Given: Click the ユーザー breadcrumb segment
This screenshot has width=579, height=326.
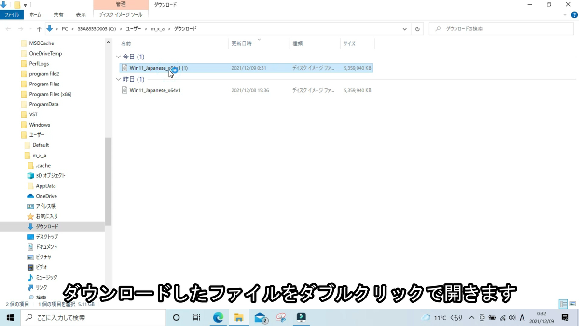Looking at the screenshot, I should tap(133, 29).
